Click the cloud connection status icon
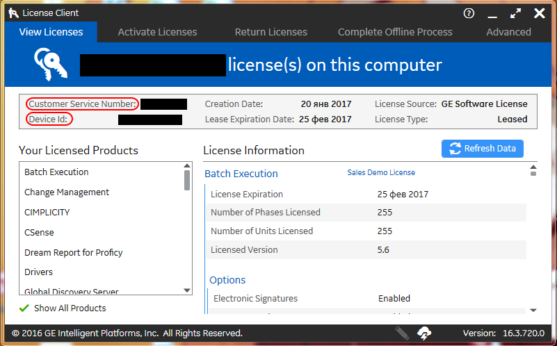The width and height of the screenshot is (557, 346). coord(424,333)
